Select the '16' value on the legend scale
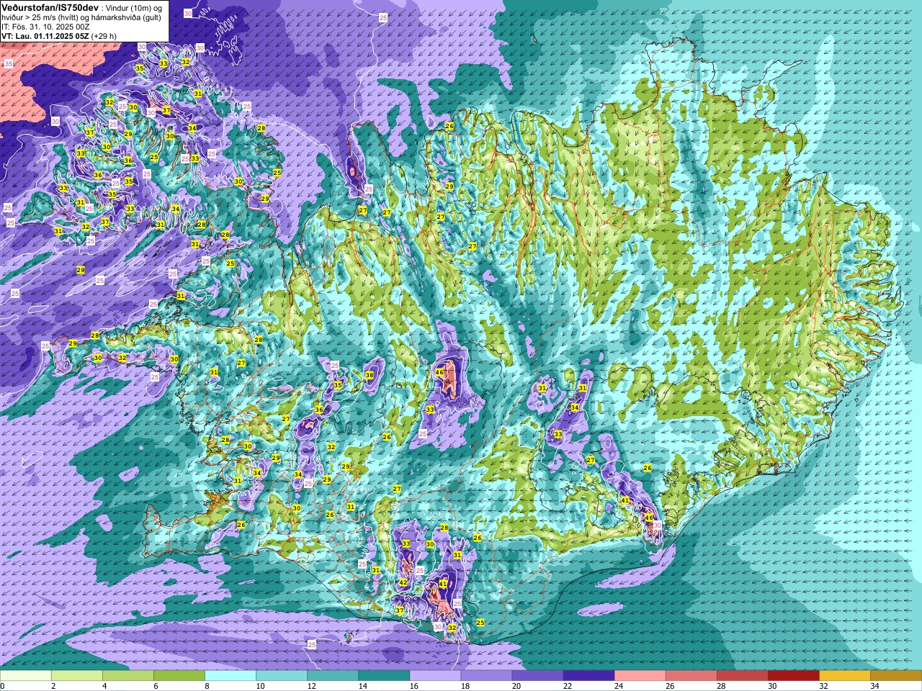The height and width of the screenshot is (691, 922). (x=414, y=686)
